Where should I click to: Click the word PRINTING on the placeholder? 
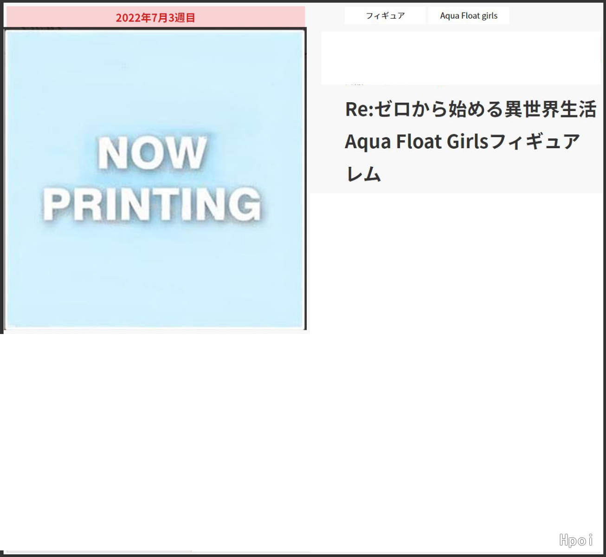(x=152, y=204)
